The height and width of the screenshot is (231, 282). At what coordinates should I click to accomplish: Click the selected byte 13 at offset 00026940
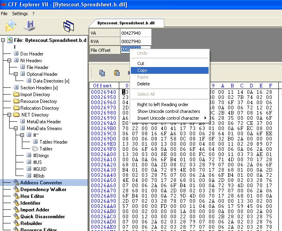point(125,92)
